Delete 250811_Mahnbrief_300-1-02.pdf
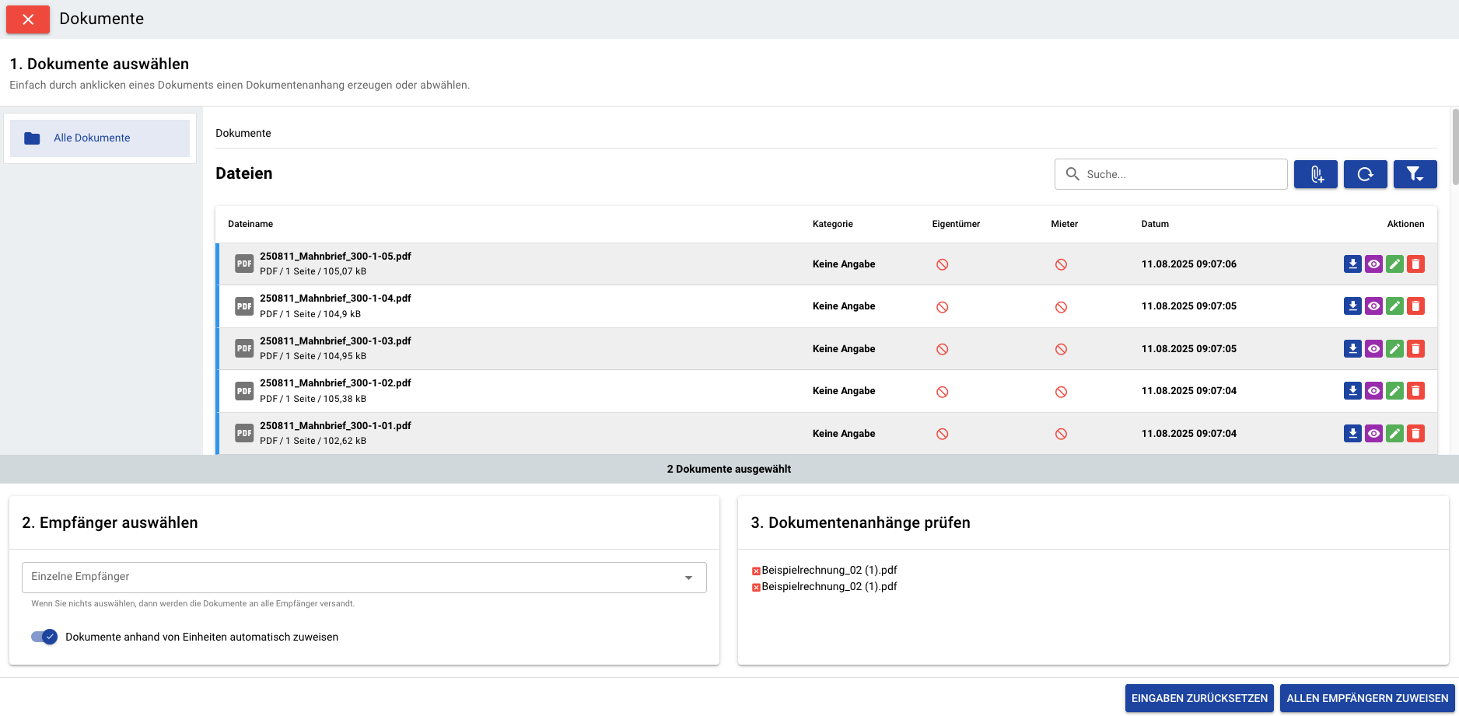This screenshot has width=1459, height=716. pyautogui.click(x=1415, y=391)
